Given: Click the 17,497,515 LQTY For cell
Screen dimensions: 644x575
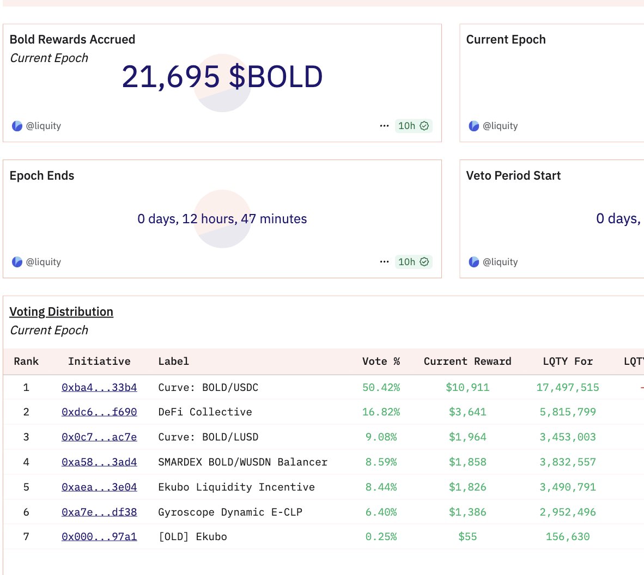Looking at the screenshot, I should point(568,387).
